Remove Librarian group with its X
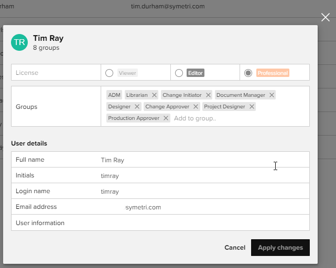The width and height of the screenshot is (336, 268). [x=154, y=95]
